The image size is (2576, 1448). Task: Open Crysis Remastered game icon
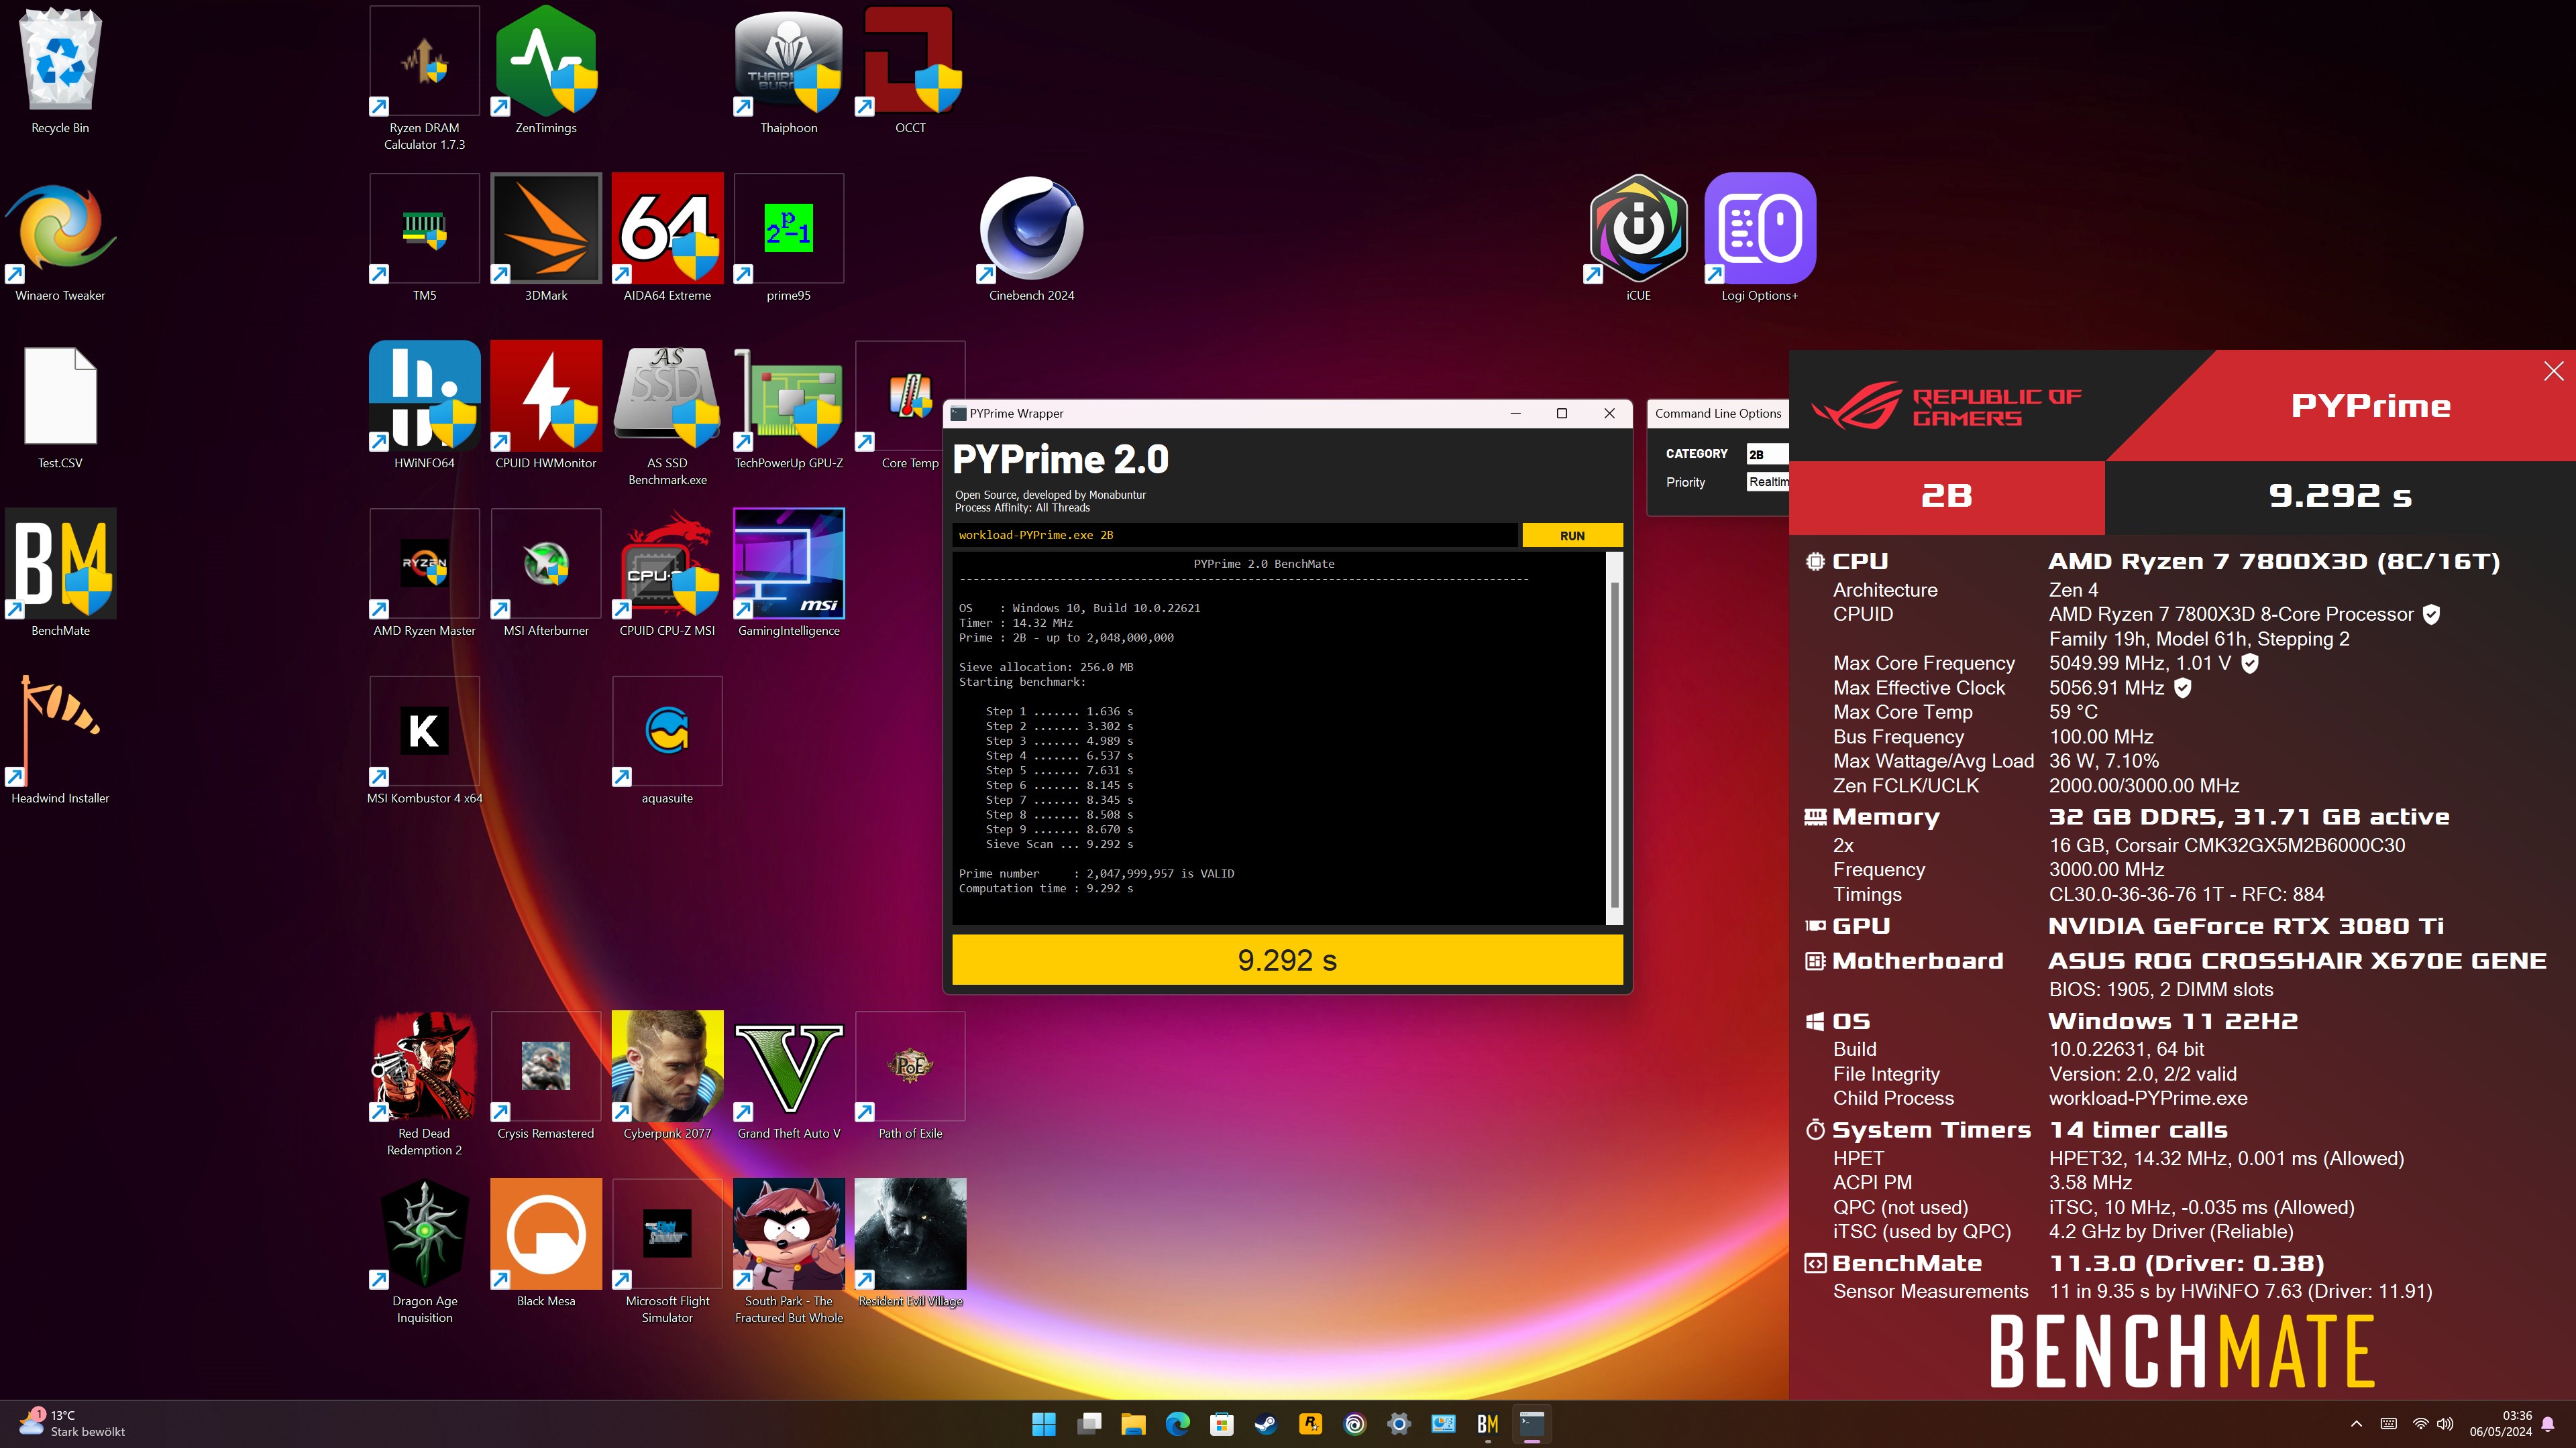coord(546,1076)
